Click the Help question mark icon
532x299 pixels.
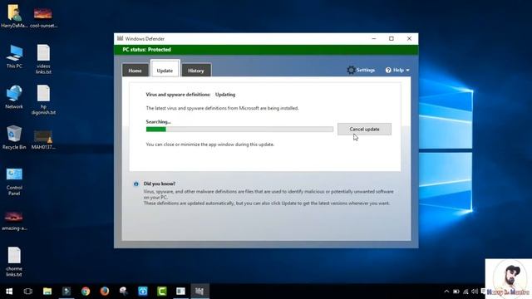[x=388, y=70]
